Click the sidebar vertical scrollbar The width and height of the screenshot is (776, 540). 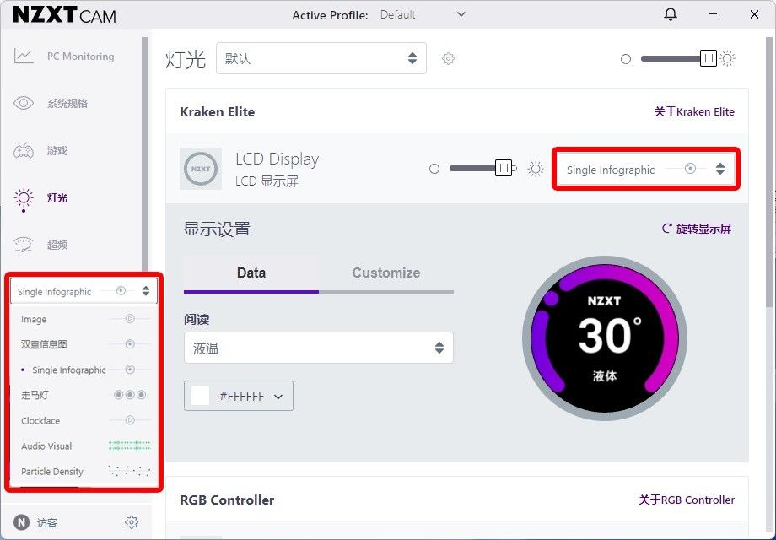[x=145, y=154]
